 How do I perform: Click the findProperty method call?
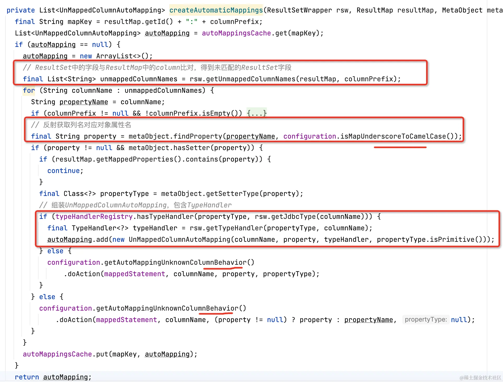coord(198,136)
